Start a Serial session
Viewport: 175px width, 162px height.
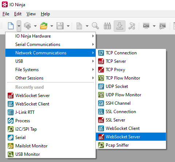pyautogui.click(x=51, y=138)
